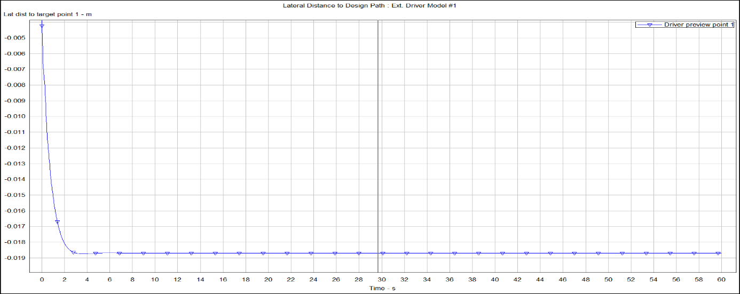Click the x-axis tick label 28

359,279
